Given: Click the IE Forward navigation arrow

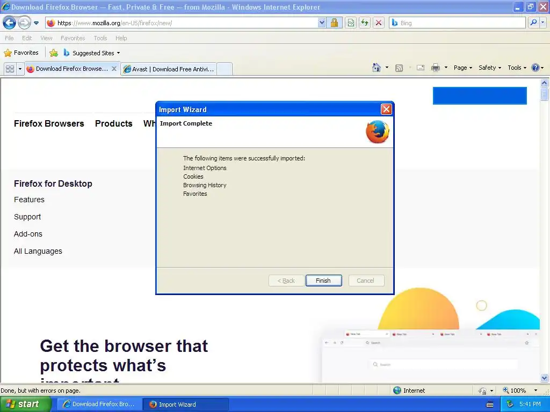Looking at the screenshot, I should 24,23.
